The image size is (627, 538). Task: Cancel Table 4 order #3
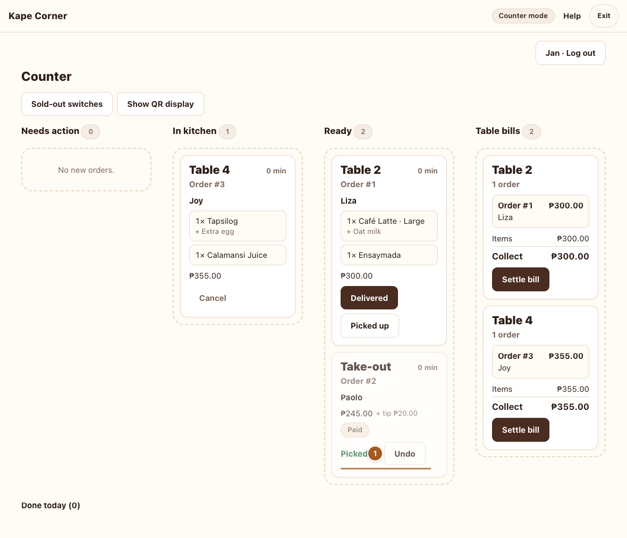click(x=213, y=298)
